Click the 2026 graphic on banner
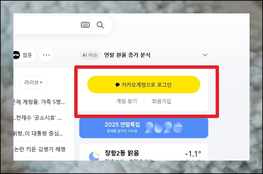This screenshot has height=174, width=263. point(164,127)
